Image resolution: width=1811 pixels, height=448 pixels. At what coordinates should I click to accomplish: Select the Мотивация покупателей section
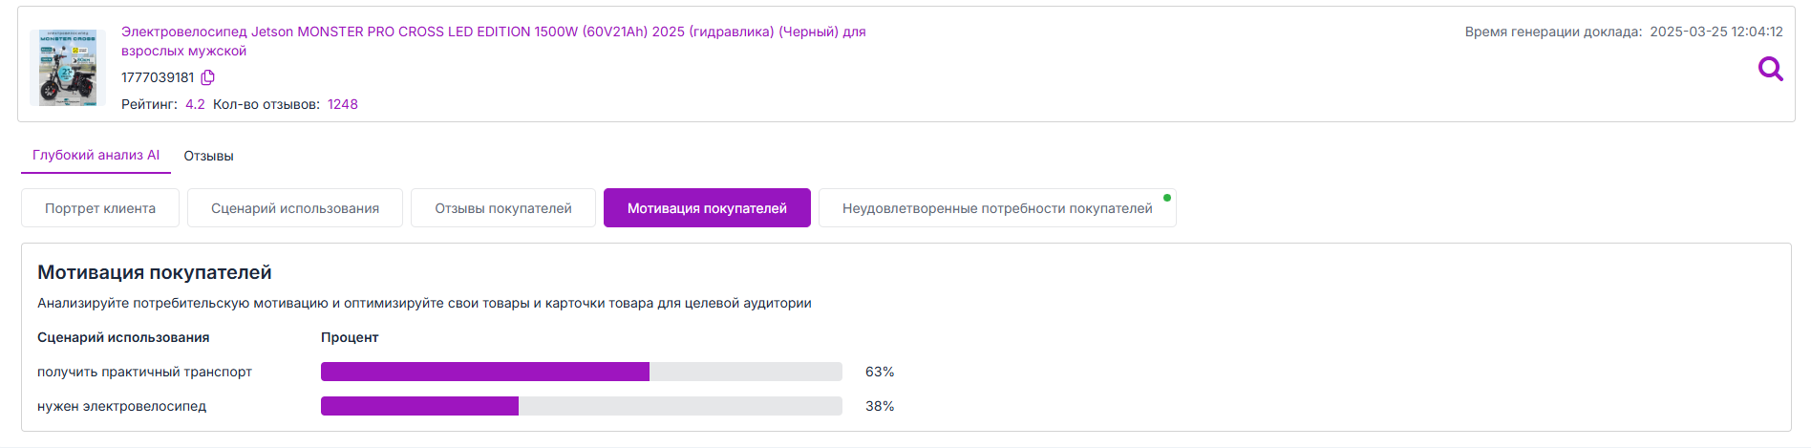point(707,208)
